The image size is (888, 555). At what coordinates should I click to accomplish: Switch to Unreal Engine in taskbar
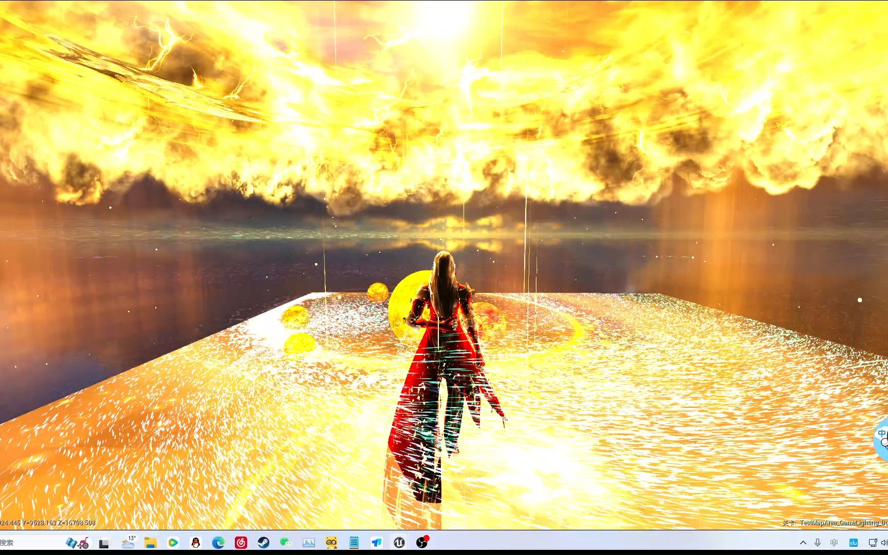(x=399, y=542)
